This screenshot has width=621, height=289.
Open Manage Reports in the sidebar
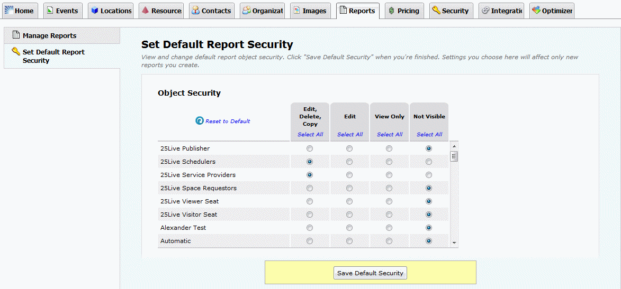62,35
